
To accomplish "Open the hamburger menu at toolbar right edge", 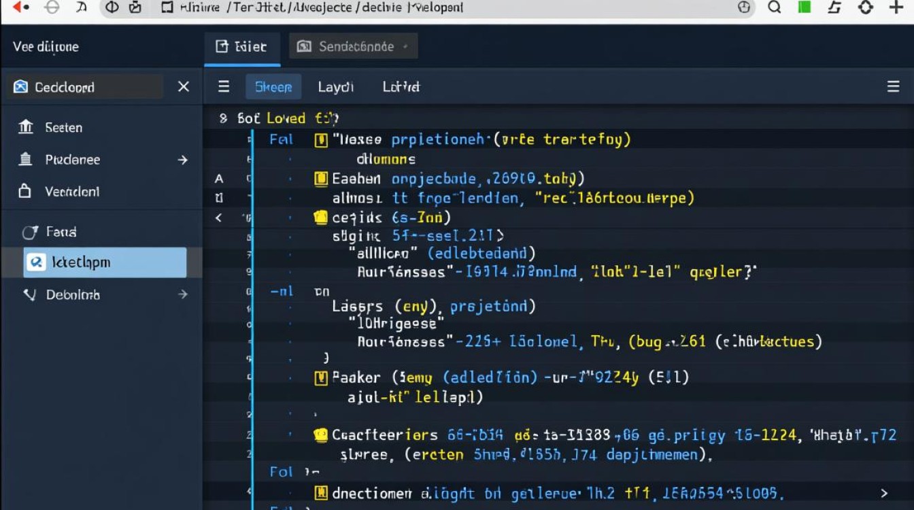I will coord(894,87).
